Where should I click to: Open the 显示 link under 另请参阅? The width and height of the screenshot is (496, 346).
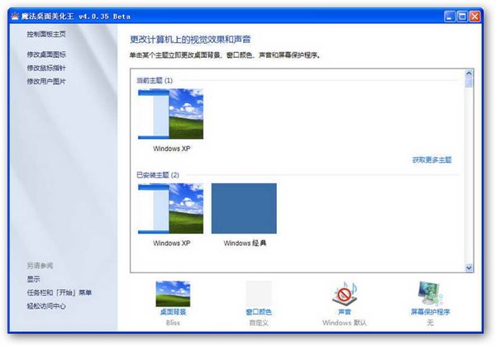(34, 279)
